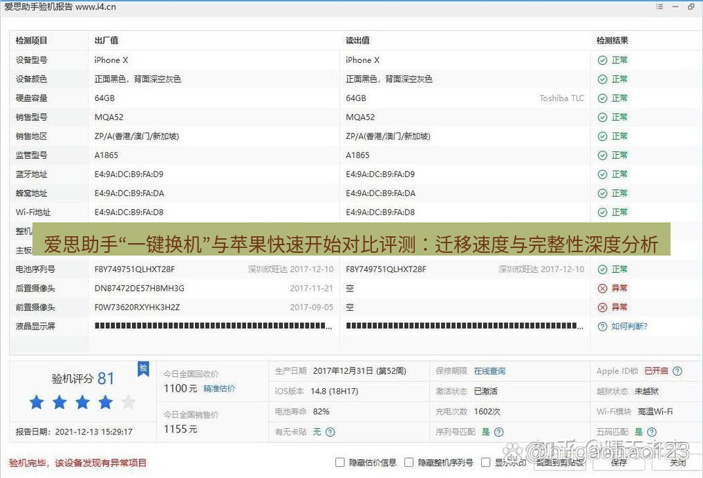Check the 隐藏整机序列号 option
The width and height of the screenshot is (703, 478).
[x=408, y=464]
